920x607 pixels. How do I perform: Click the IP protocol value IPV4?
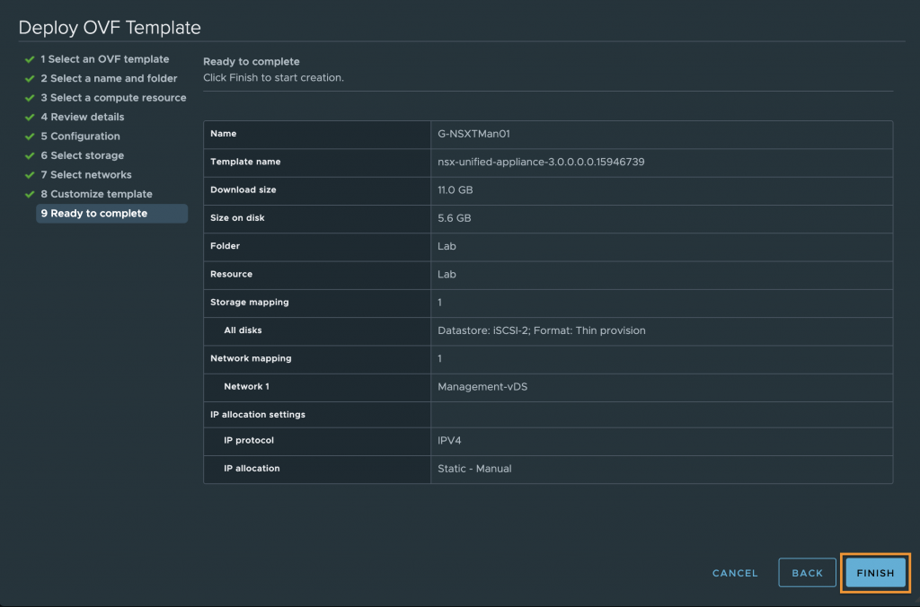[449, 441]
